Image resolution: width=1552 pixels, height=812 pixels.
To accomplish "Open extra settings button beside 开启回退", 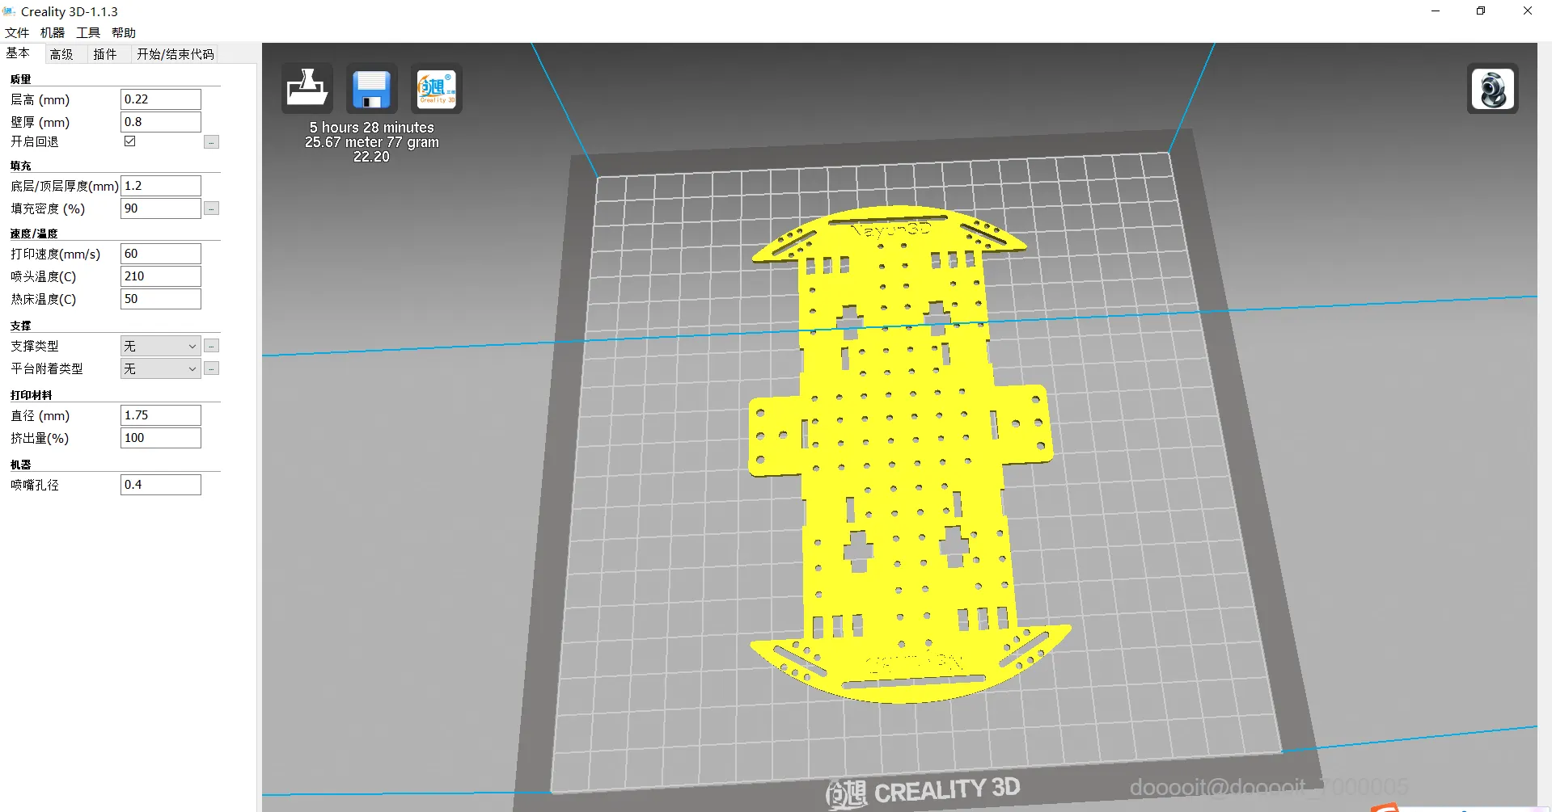I will (211, 142).
